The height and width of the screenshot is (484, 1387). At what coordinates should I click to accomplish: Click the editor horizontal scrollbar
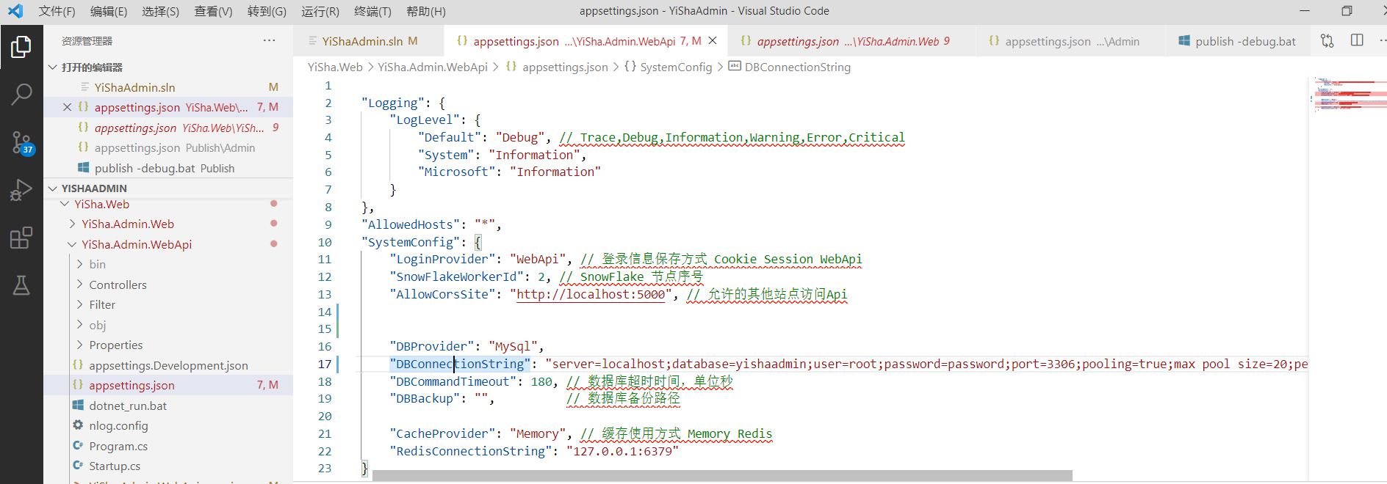[722, 476]
